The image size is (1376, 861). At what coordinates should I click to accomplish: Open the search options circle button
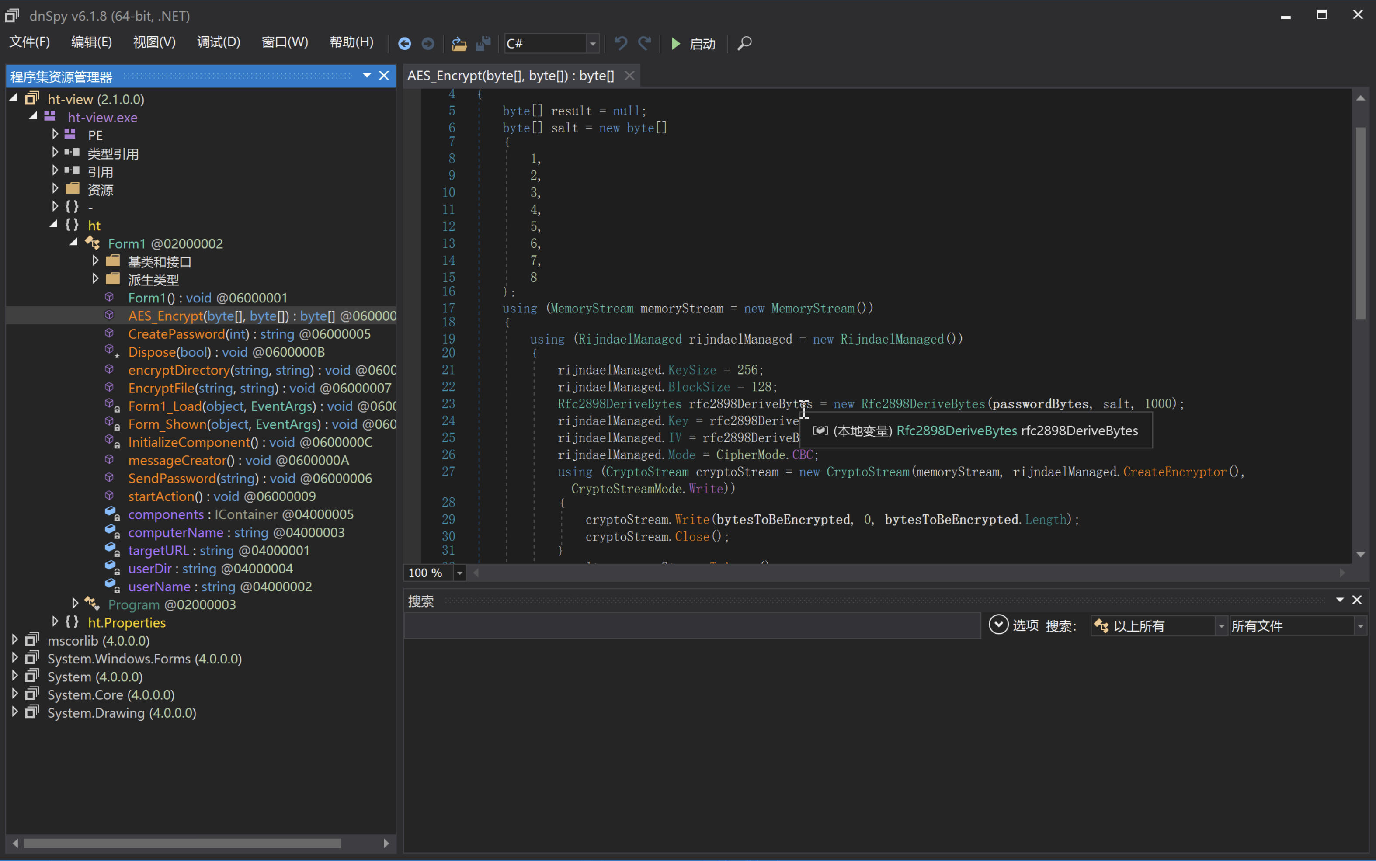tap(998, 625)
